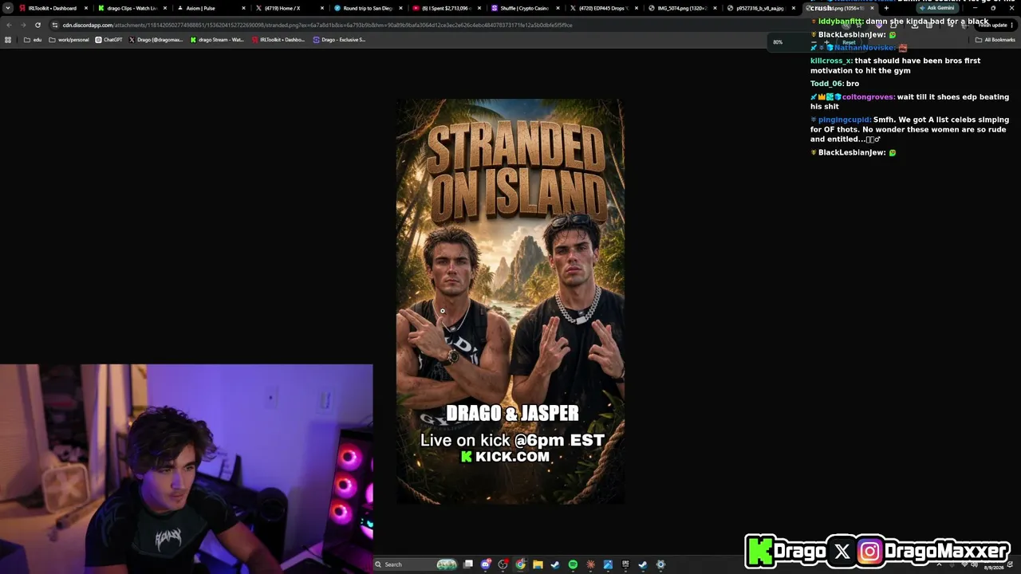The image size is (1021, 574).
Task: Launch Spotify from the taskbar
Action: click(x=573, y=564)
